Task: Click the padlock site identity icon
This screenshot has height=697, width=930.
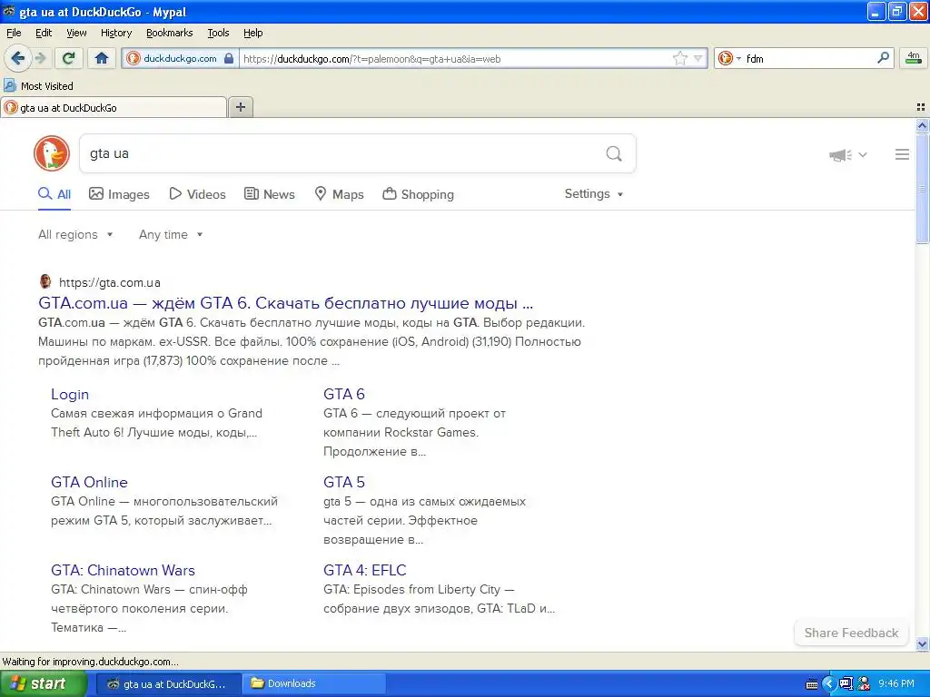Action: pos(229,58)
